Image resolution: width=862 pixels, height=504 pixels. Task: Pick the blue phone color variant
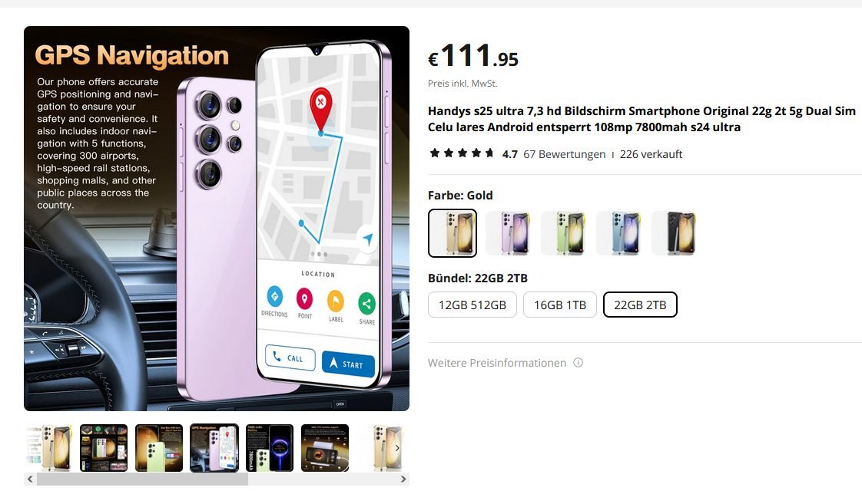pyautogui.click(x=619, y=232)
